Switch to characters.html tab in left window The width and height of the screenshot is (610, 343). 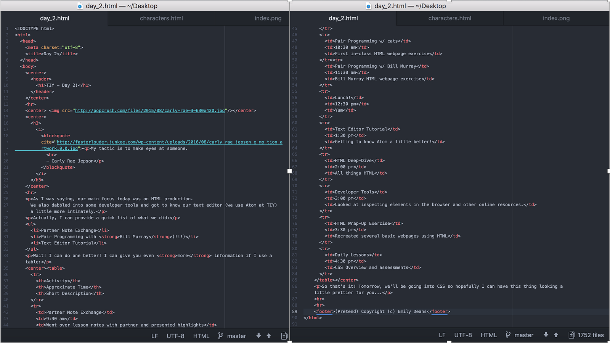[161, 18]
